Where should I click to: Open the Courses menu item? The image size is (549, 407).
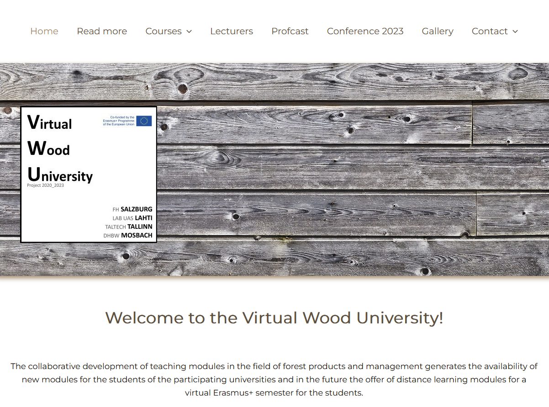tap(164, 31)
